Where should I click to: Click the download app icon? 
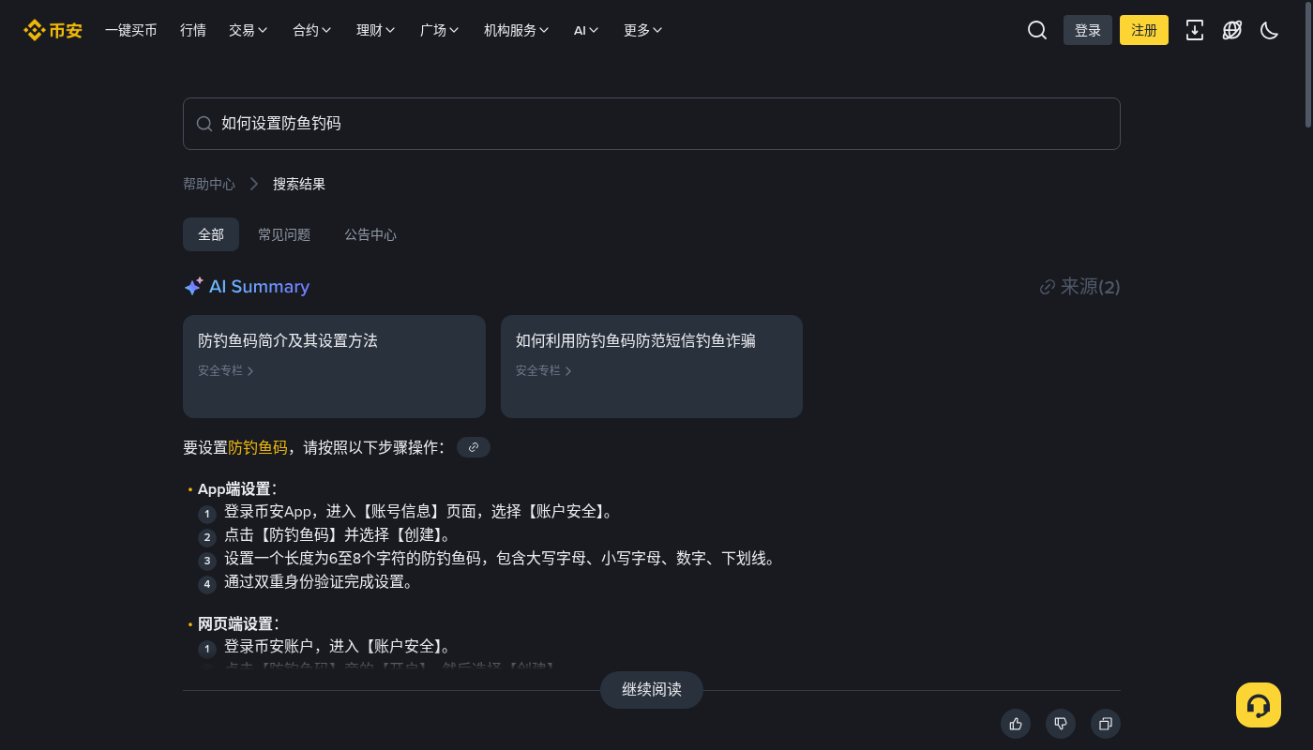point(1195,30)
